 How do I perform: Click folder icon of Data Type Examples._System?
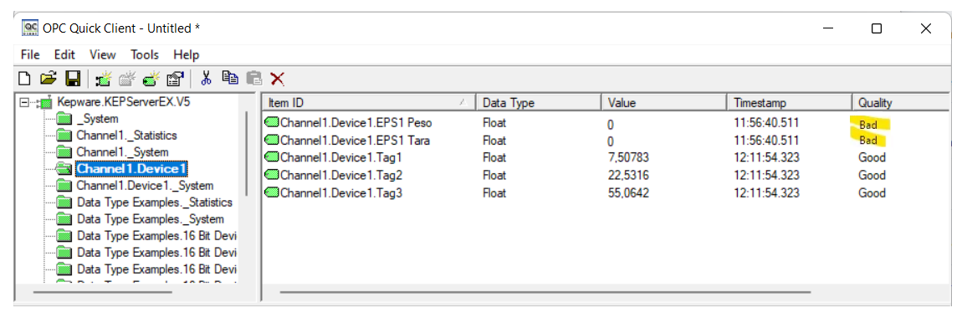coord(64,218)
